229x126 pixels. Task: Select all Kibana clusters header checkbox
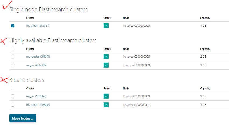coord(13,88)
